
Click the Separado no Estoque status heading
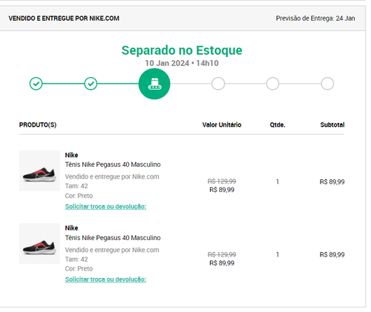click(x=182, y=50)
